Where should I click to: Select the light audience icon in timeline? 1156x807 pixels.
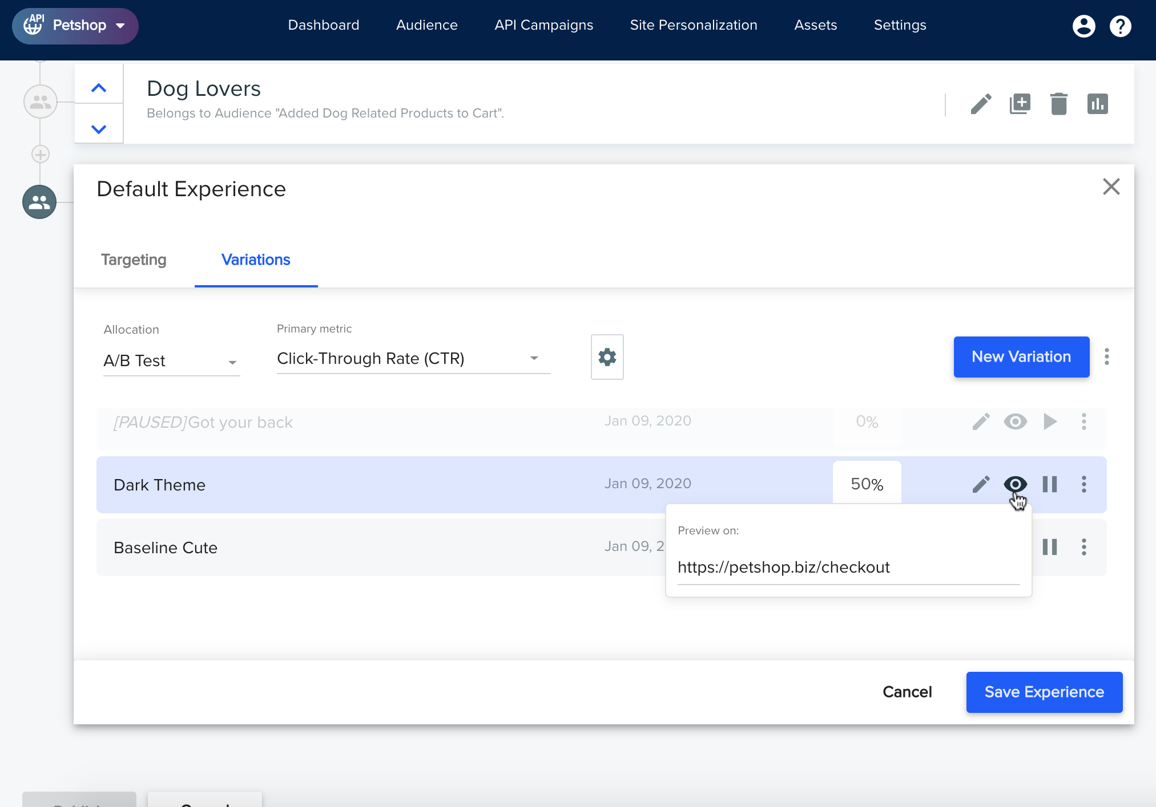point(40,102)
